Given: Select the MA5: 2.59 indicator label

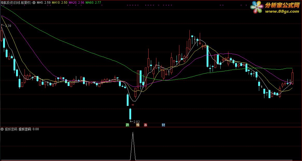Looking at the screenshot, I should pos(44,3).
